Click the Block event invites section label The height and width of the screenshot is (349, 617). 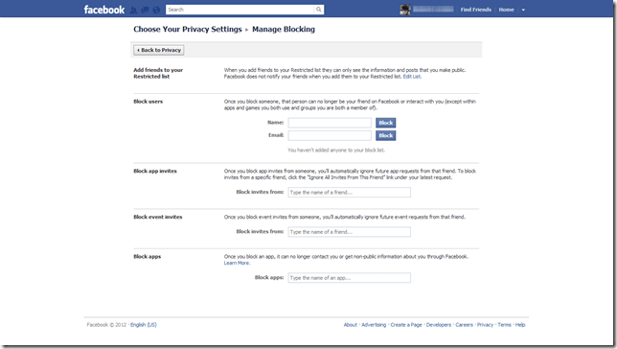click(158, 217)
